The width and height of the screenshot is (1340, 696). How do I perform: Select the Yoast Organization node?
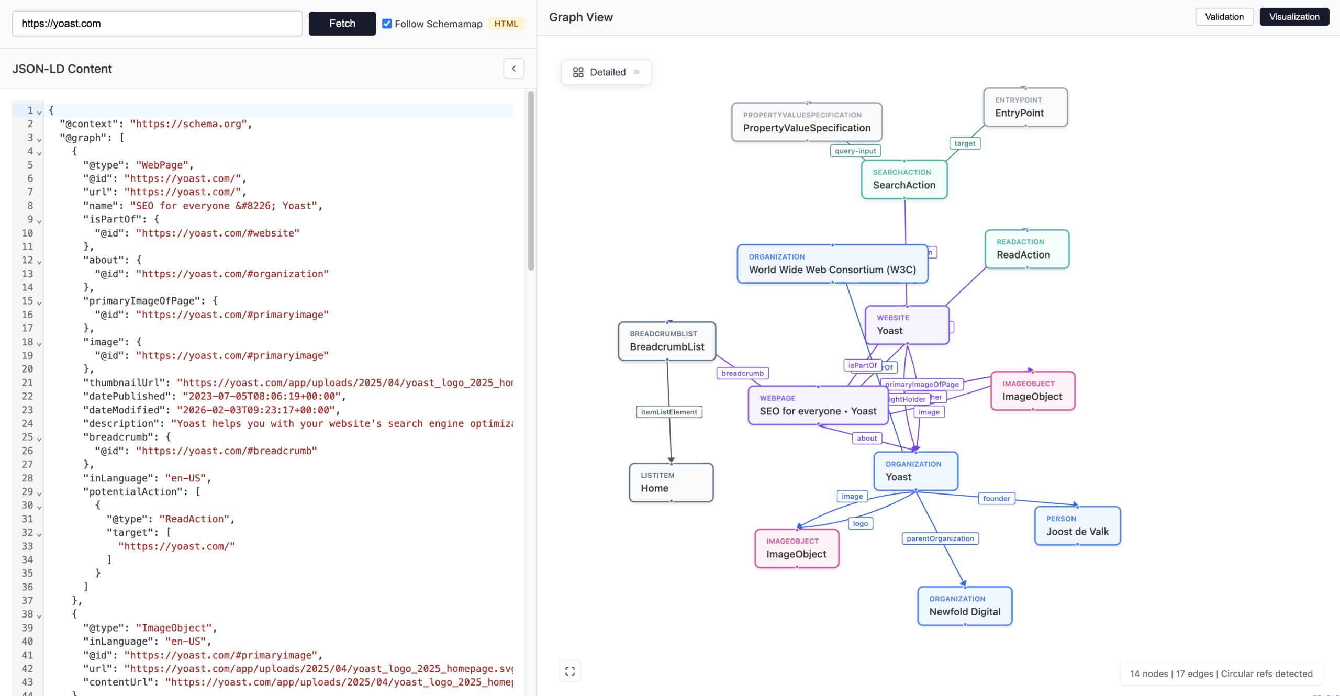point(915,471)
